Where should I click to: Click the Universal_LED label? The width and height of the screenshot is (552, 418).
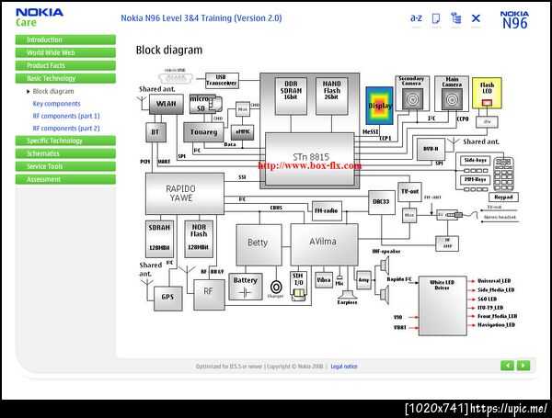494,281
